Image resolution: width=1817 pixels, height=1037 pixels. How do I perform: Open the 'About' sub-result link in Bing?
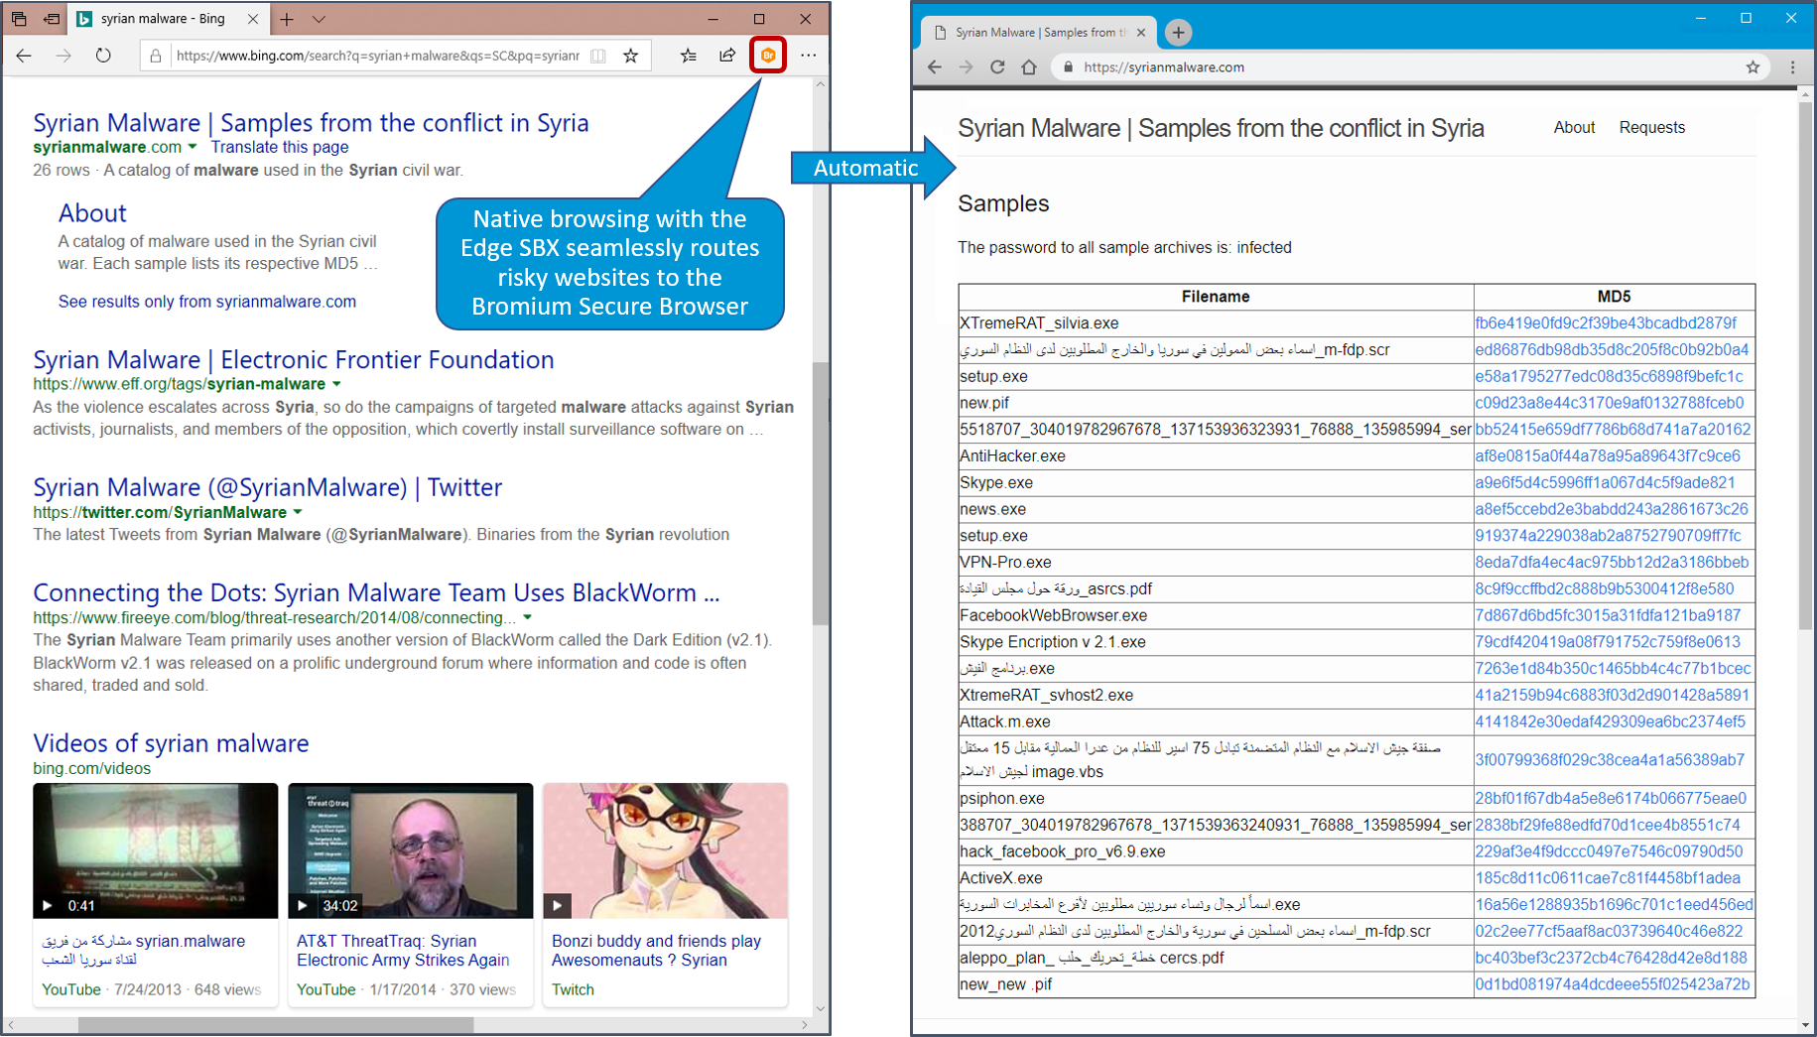pyautogui.click(x=92, y=213)
